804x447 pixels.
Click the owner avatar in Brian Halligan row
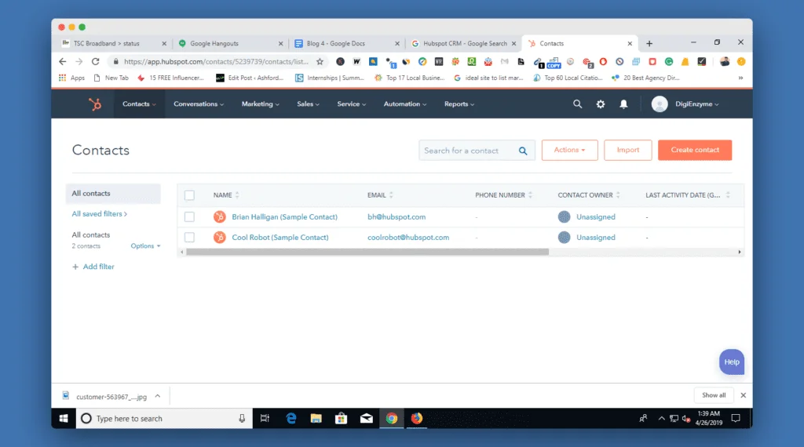pyautogui.click(x=564, y=216)
